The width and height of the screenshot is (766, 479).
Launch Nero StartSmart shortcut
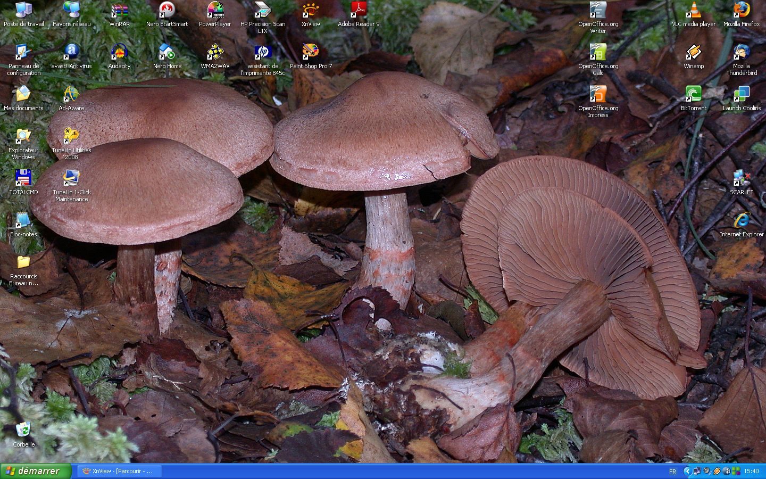pyautogui.click(x=167, y=14)
